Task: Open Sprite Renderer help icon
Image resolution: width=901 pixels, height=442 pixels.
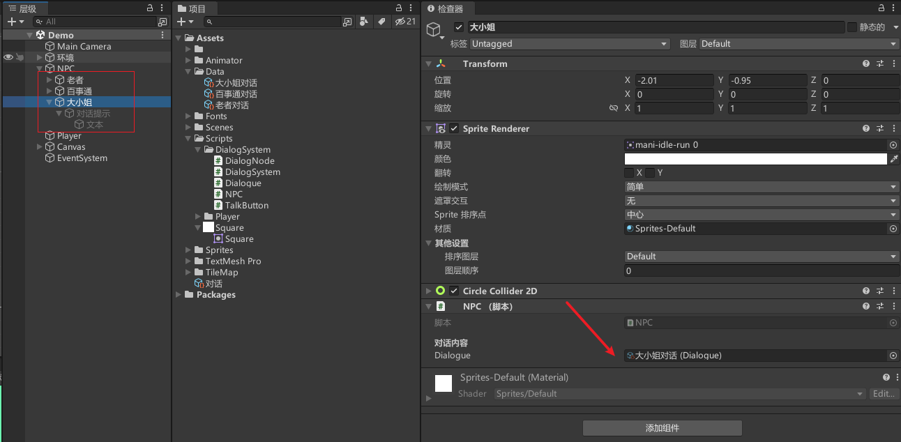Action: [x=866, y=129]
